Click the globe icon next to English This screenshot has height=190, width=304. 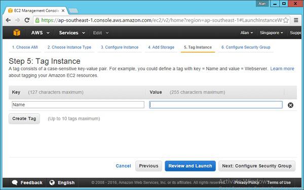[52, 182]
